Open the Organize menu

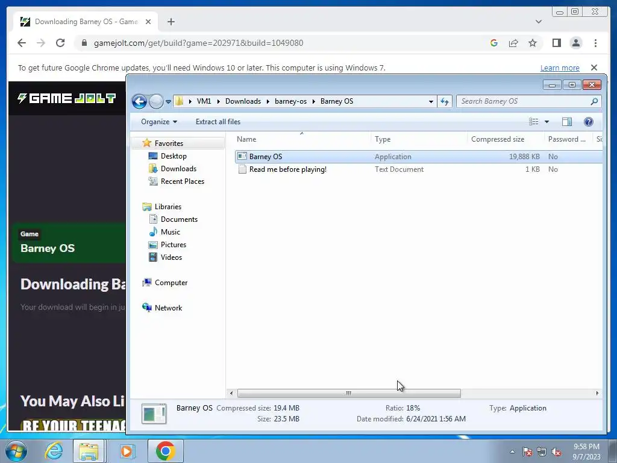point(159,122)
